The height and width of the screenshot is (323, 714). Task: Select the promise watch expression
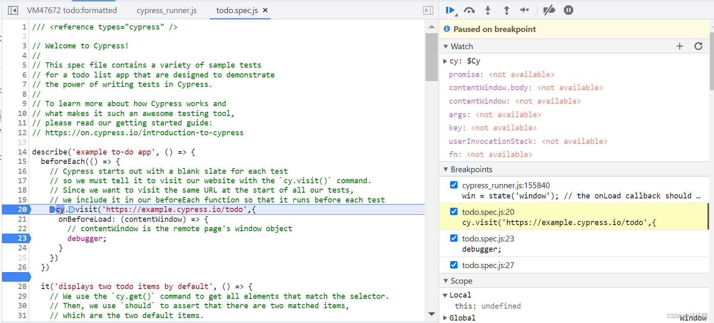coord(501,75)
